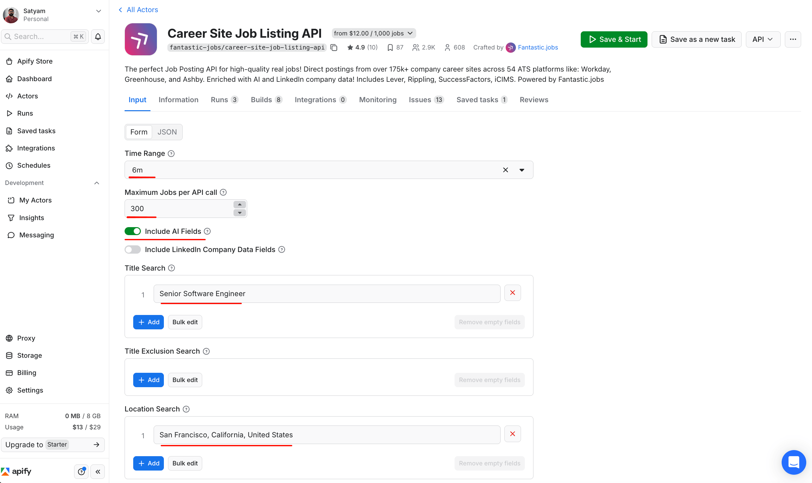The width and height of the screenshot is (812, 483).
Task: Copy the actor path with the copy icon
Action: point(333,48)
